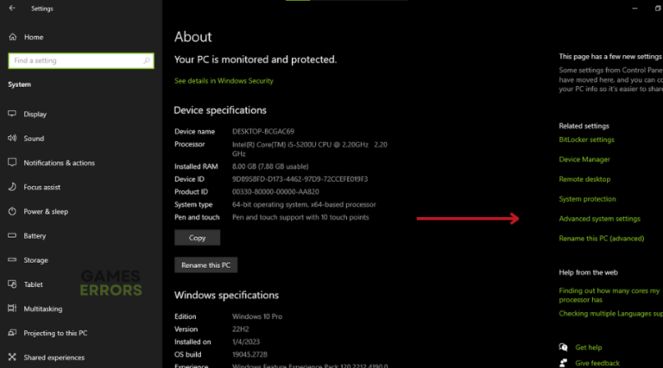Click BitLocker settings link

pyautogui.click(x=586, y=140)
